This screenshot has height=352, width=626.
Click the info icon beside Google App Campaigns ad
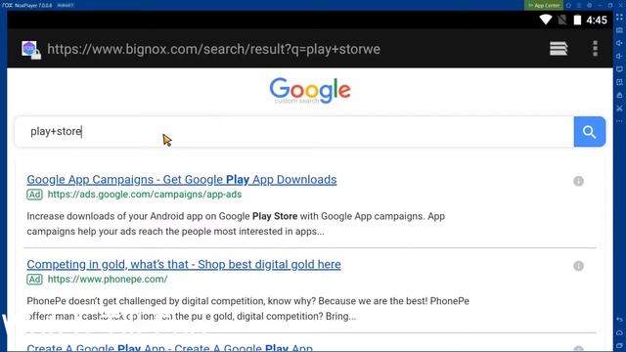(x=578, y=181)
